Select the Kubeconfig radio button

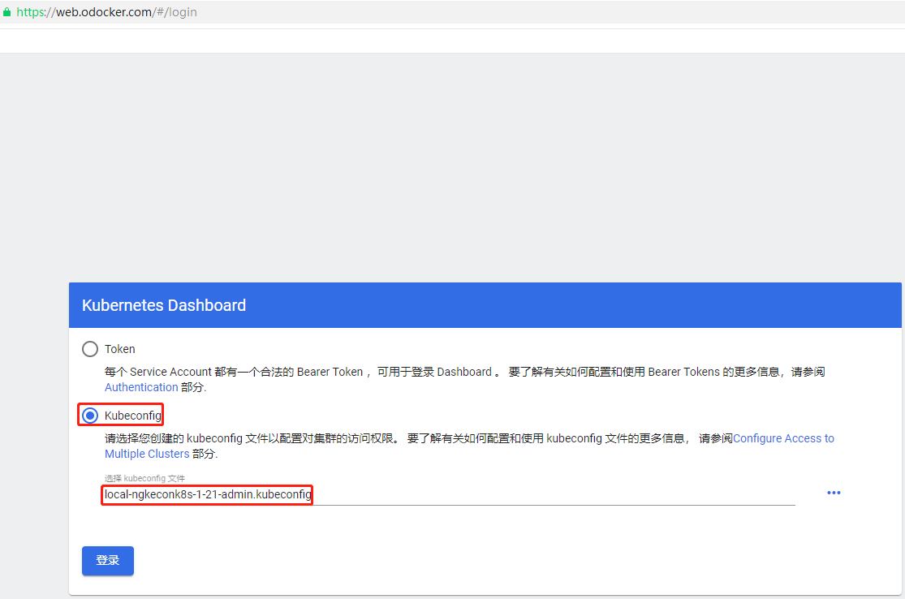tap(90, 416)
